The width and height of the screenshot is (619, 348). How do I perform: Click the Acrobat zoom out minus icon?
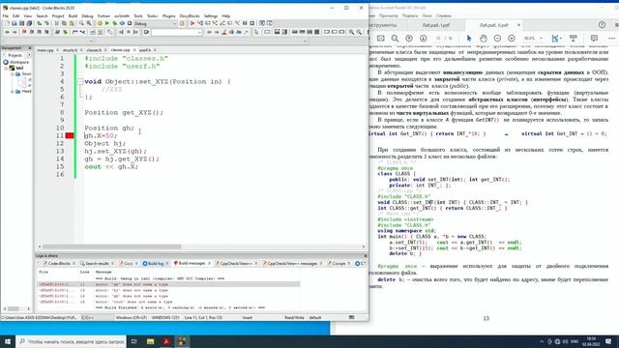click(497, 39)
